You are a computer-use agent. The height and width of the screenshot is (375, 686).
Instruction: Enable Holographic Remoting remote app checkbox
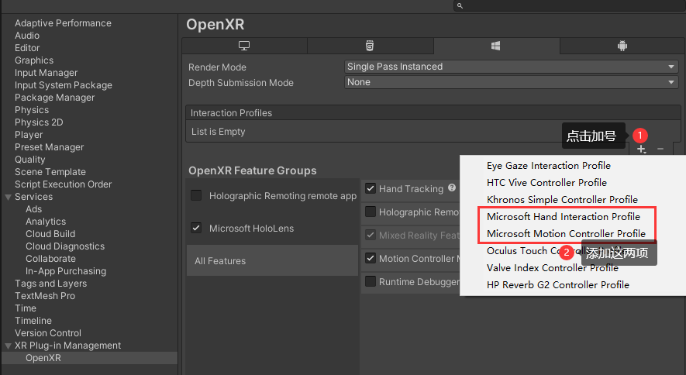click(196, 195)
